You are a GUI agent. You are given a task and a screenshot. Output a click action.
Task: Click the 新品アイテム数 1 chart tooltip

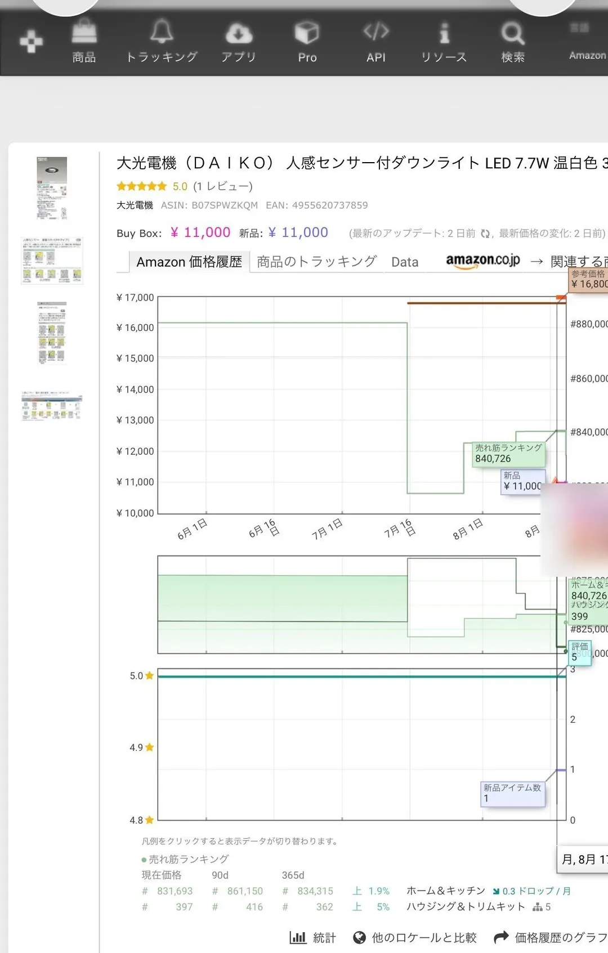[513, 794]
